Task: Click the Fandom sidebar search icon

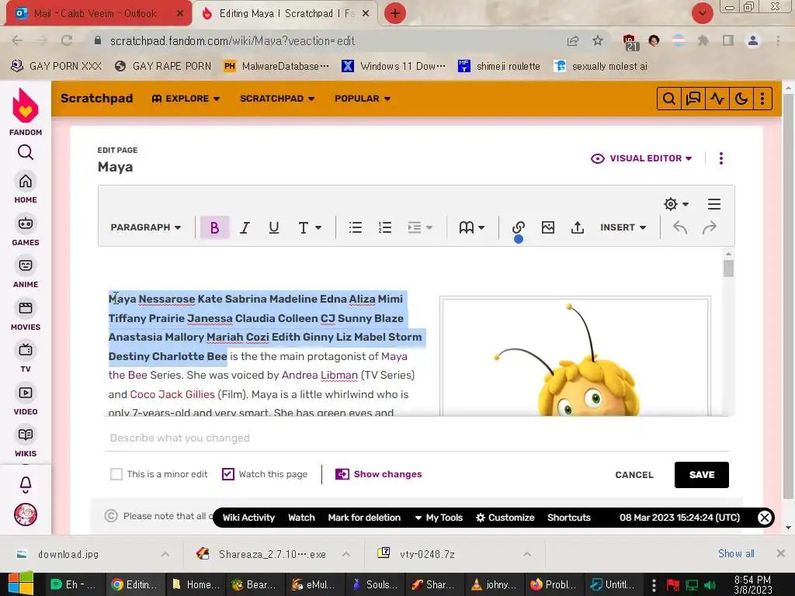Action: (x=26, y=152)
